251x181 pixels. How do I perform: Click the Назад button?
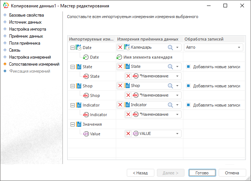[140, 173]
